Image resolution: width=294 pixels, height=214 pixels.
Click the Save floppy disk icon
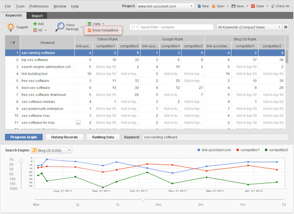pyautogui.click(x=233, y=6)
